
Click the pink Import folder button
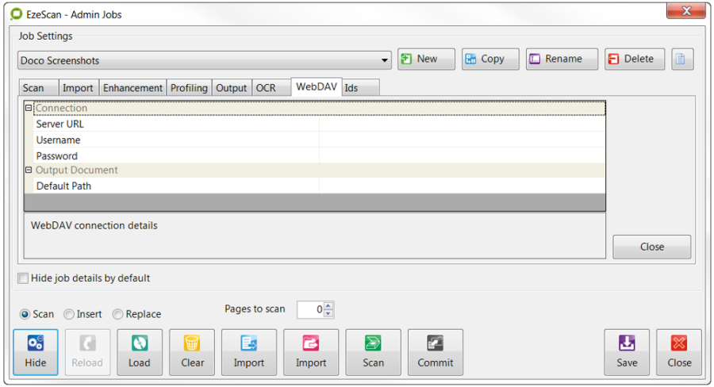point(311,351)
